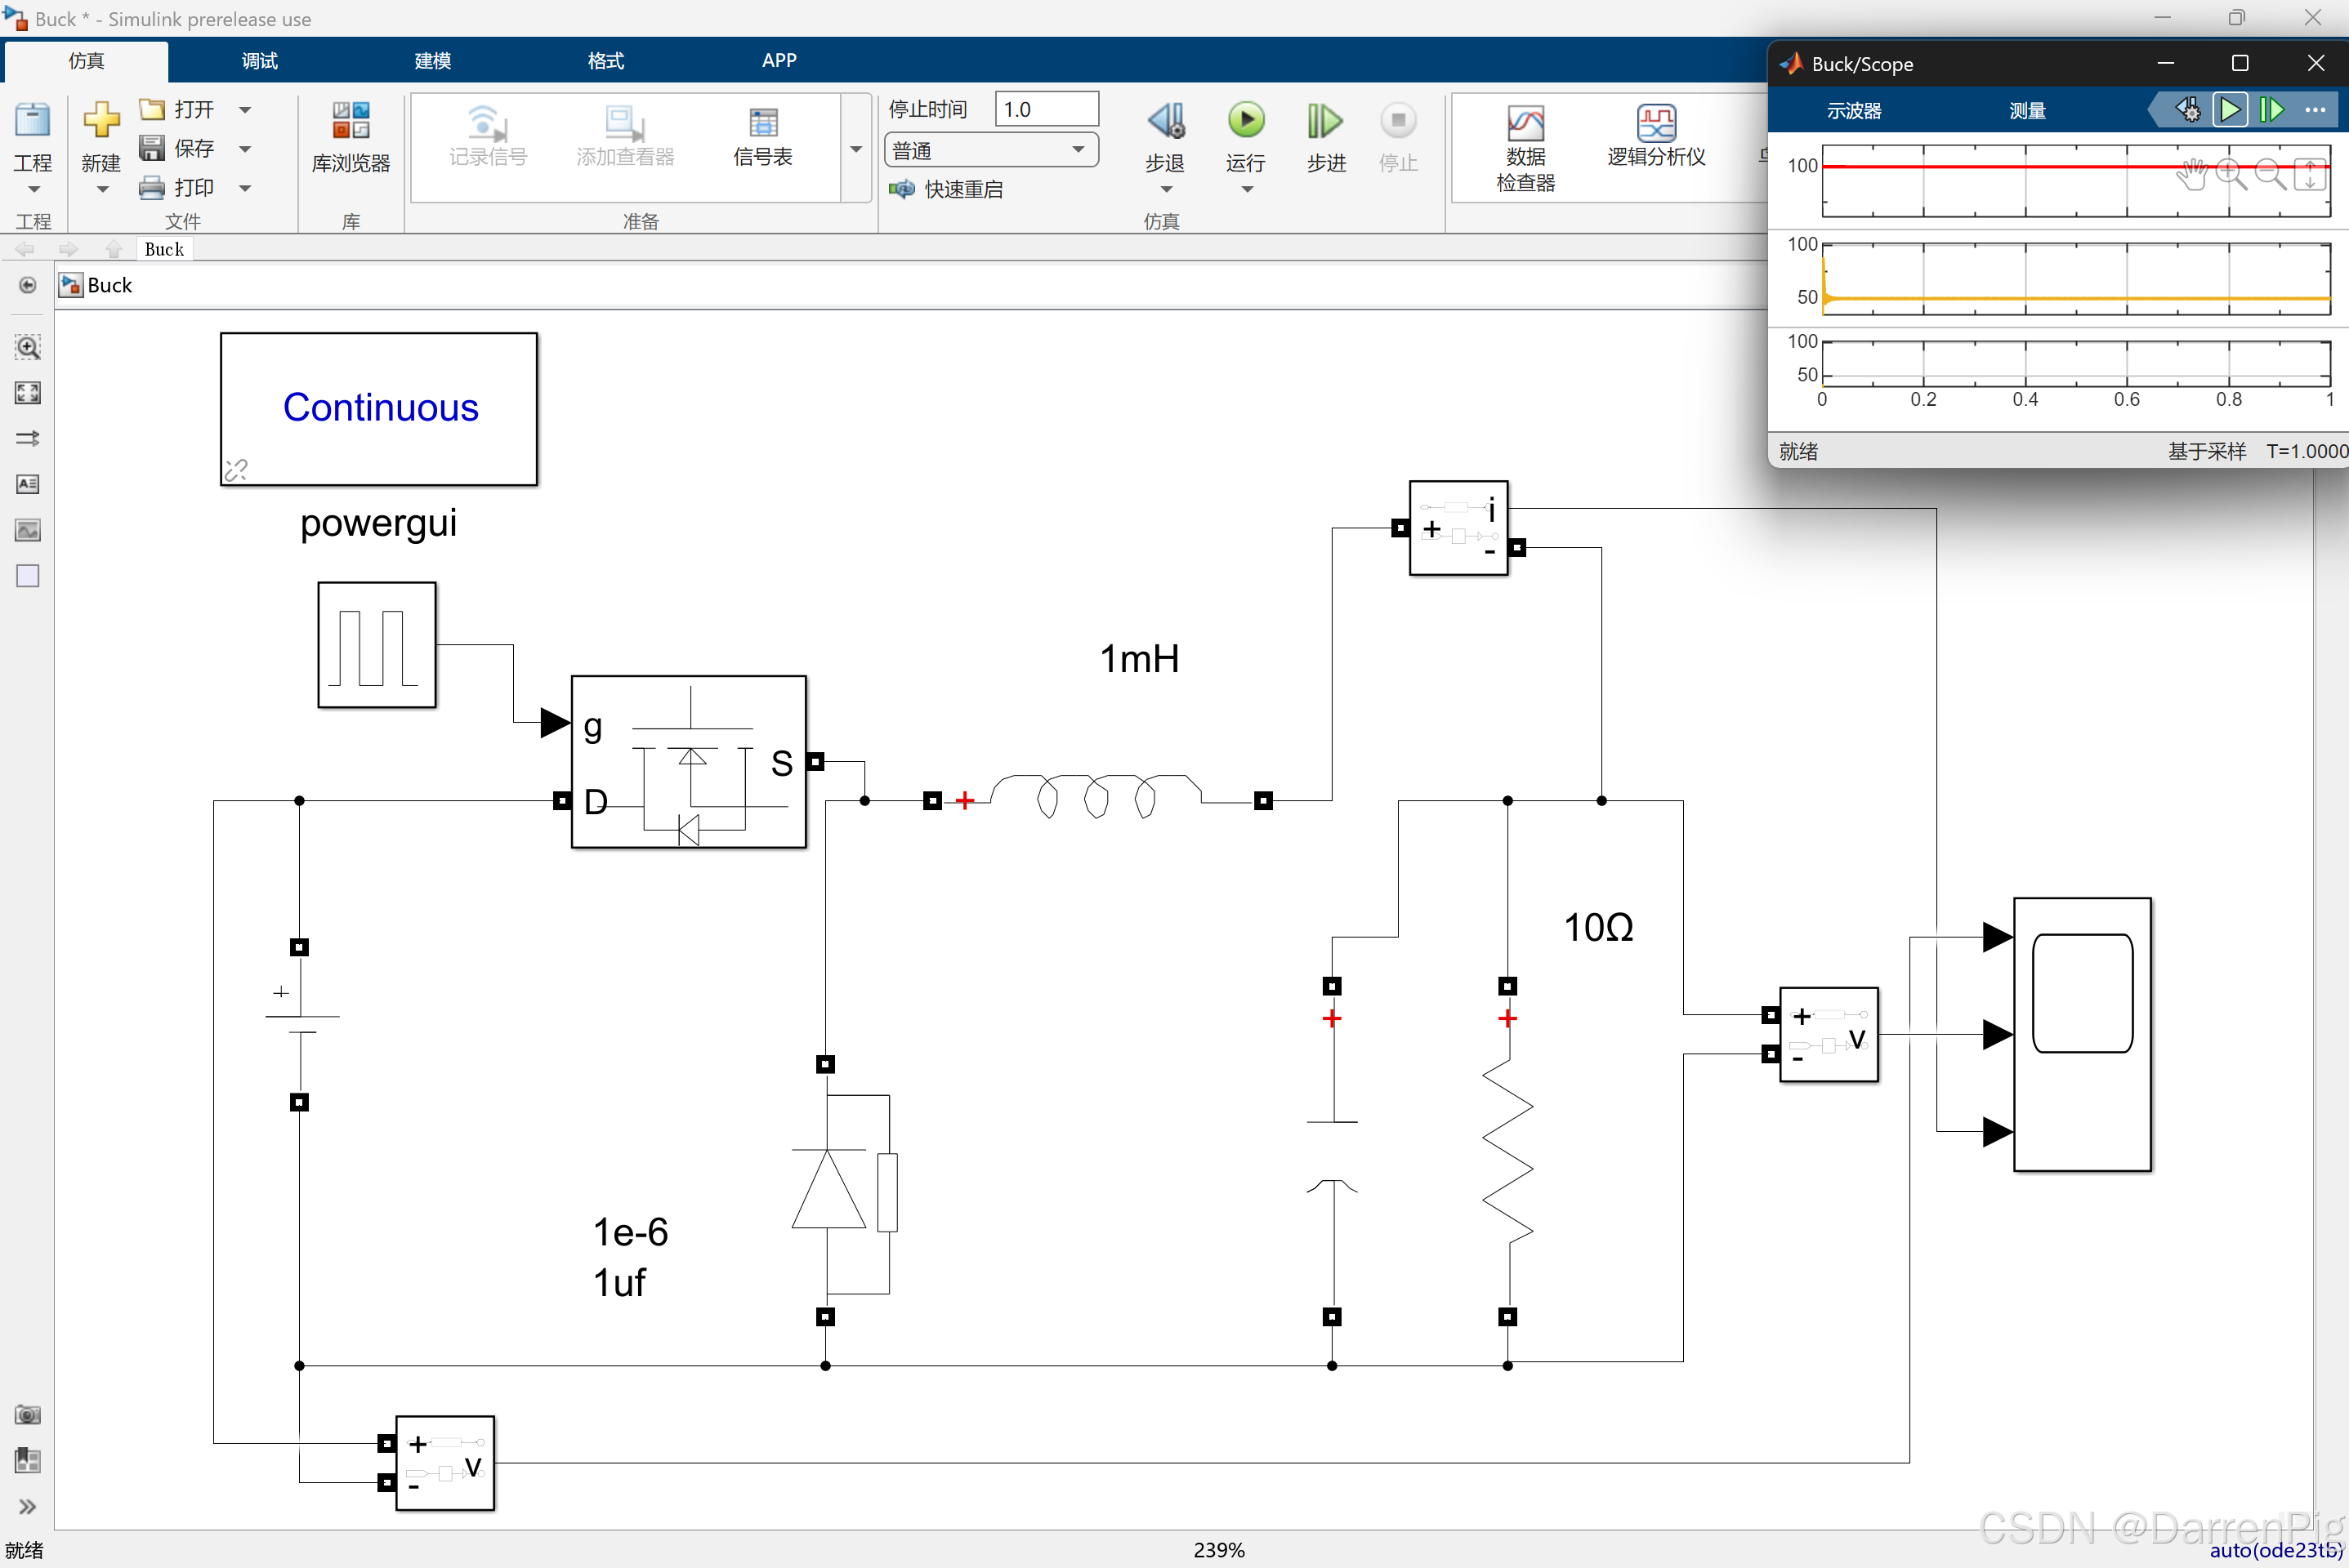
Task: Open the Save options dropdown arrow
Action: point(245,149)
